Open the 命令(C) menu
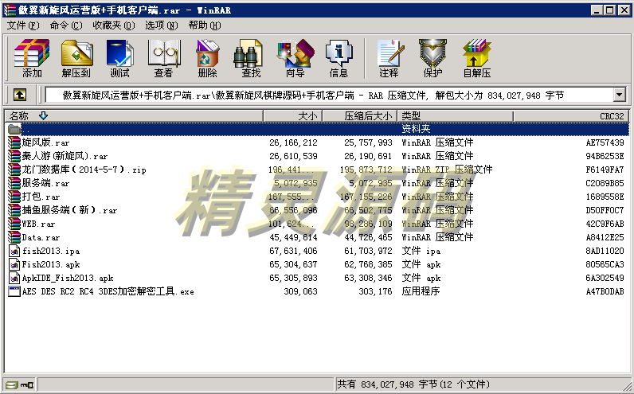 66,25
